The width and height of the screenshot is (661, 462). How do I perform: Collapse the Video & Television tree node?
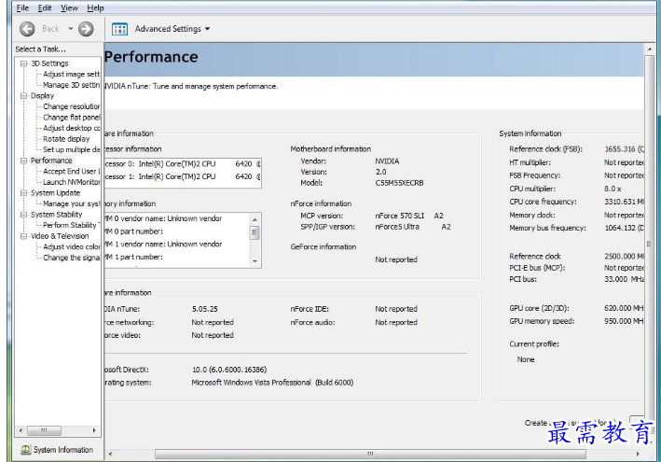(23, 236)
